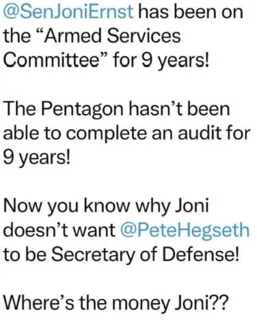Click the phrase "doesn't want"

tap(59, 229)
